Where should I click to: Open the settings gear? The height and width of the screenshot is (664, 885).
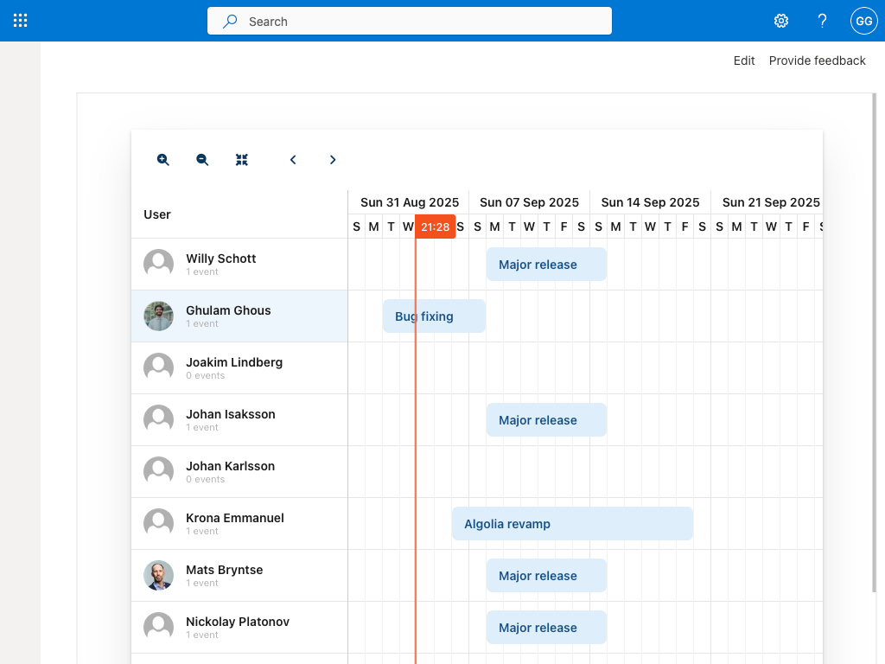pyautogui.click(x=780, y=20)
